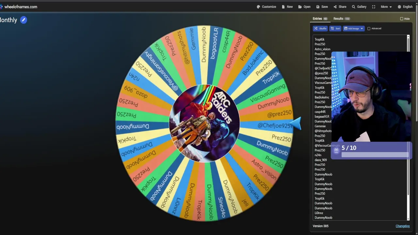
Task: Click n24n in the entries list
Action: (x=318, y=155)
